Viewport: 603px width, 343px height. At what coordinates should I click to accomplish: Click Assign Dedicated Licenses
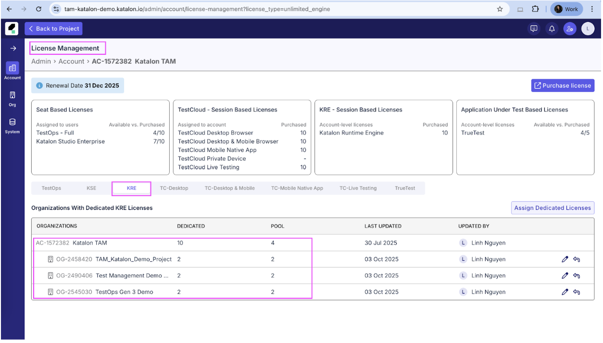(x=553, y=208)
